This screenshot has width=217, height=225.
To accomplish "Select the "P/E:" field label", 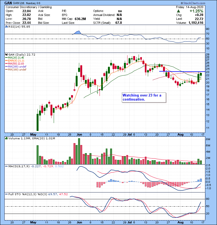I will coord(64,11).
